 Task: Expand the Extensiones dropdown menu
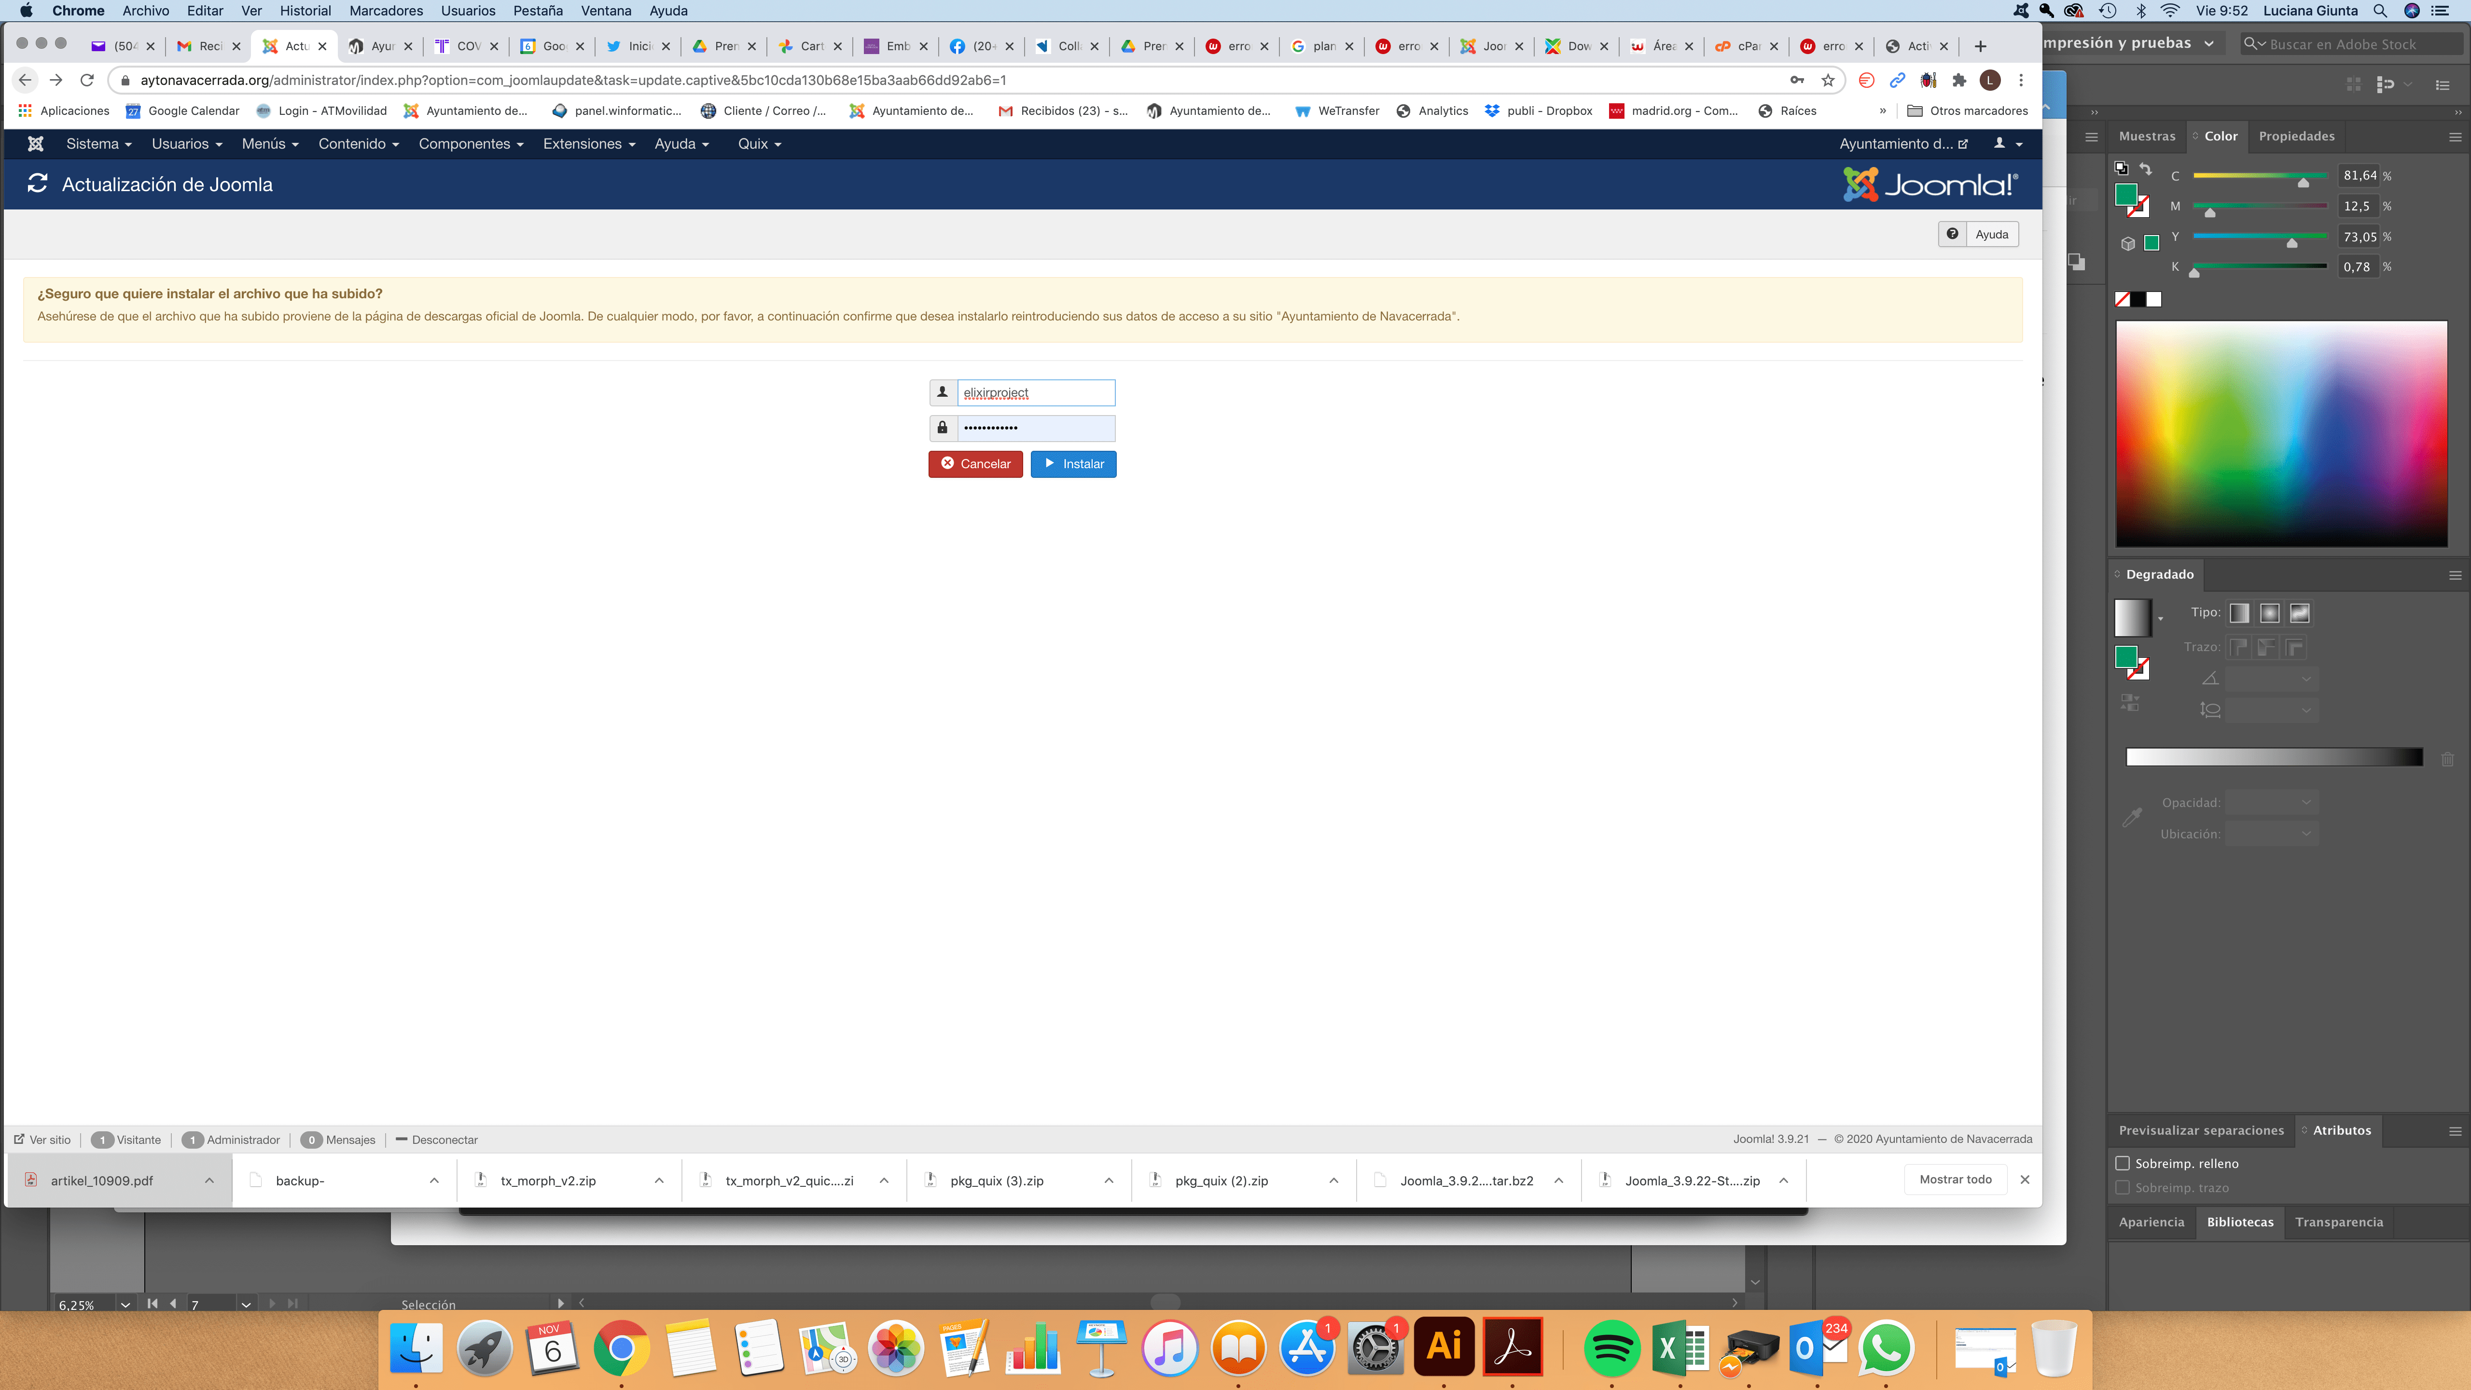[x=589, y=144]
